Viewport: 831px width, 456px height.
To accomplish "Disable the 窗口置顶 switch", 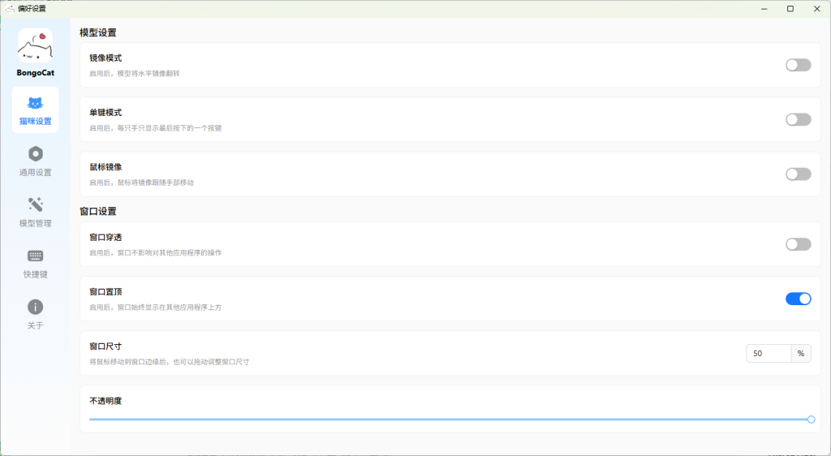I will (798, 299).
